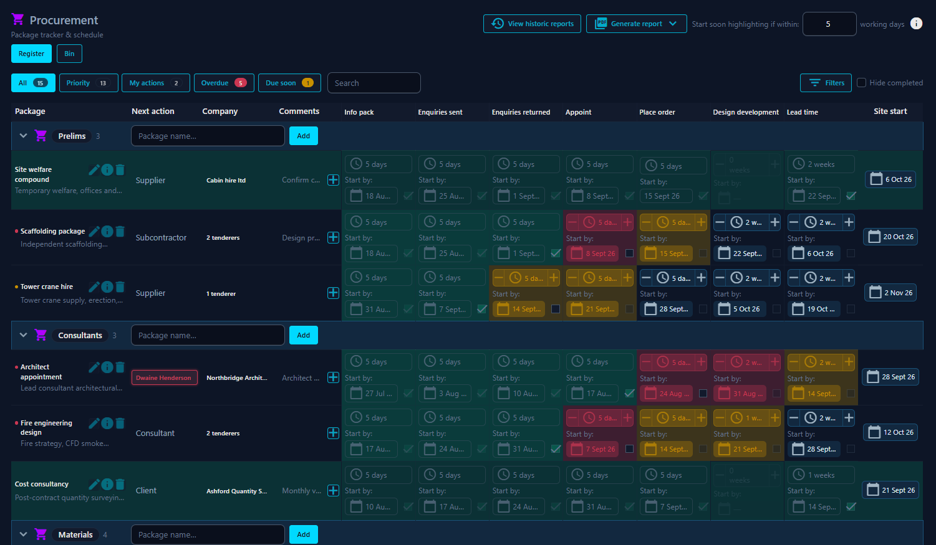Switch to Overdue filter tab
Viewport: 936px width, 545px height.
point(224,83)
